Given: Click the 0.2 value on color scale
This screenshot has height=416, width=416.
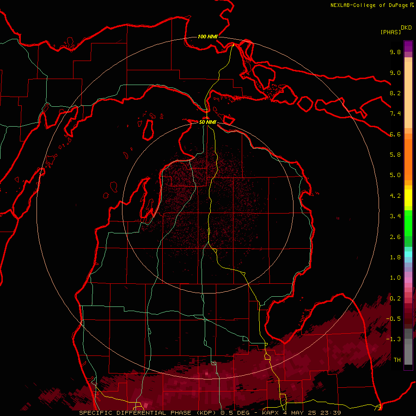Looking at the screenshot, I should (x=395, y=299).
